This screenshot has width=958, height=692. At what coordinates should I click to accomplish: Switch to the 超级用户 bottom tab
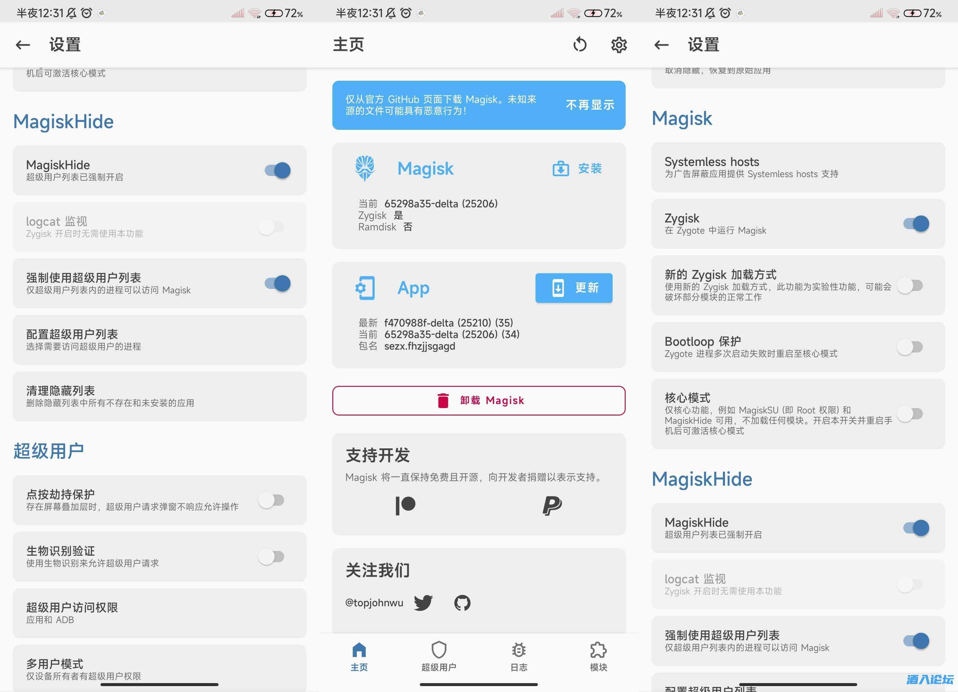point(439,656)
